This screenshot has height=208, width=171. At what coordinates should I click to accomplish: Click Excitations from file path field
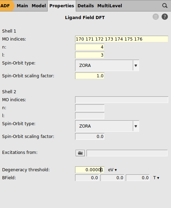point(127,153)
